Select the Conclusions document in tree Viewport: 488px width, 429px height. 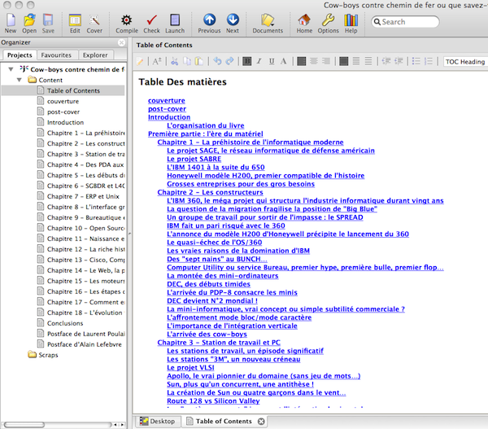65,323
